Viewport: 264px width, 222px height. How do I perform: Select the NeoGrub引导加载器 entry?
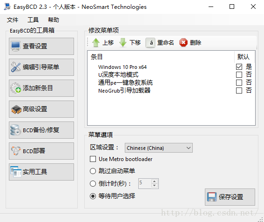click(x=124, y=91)
